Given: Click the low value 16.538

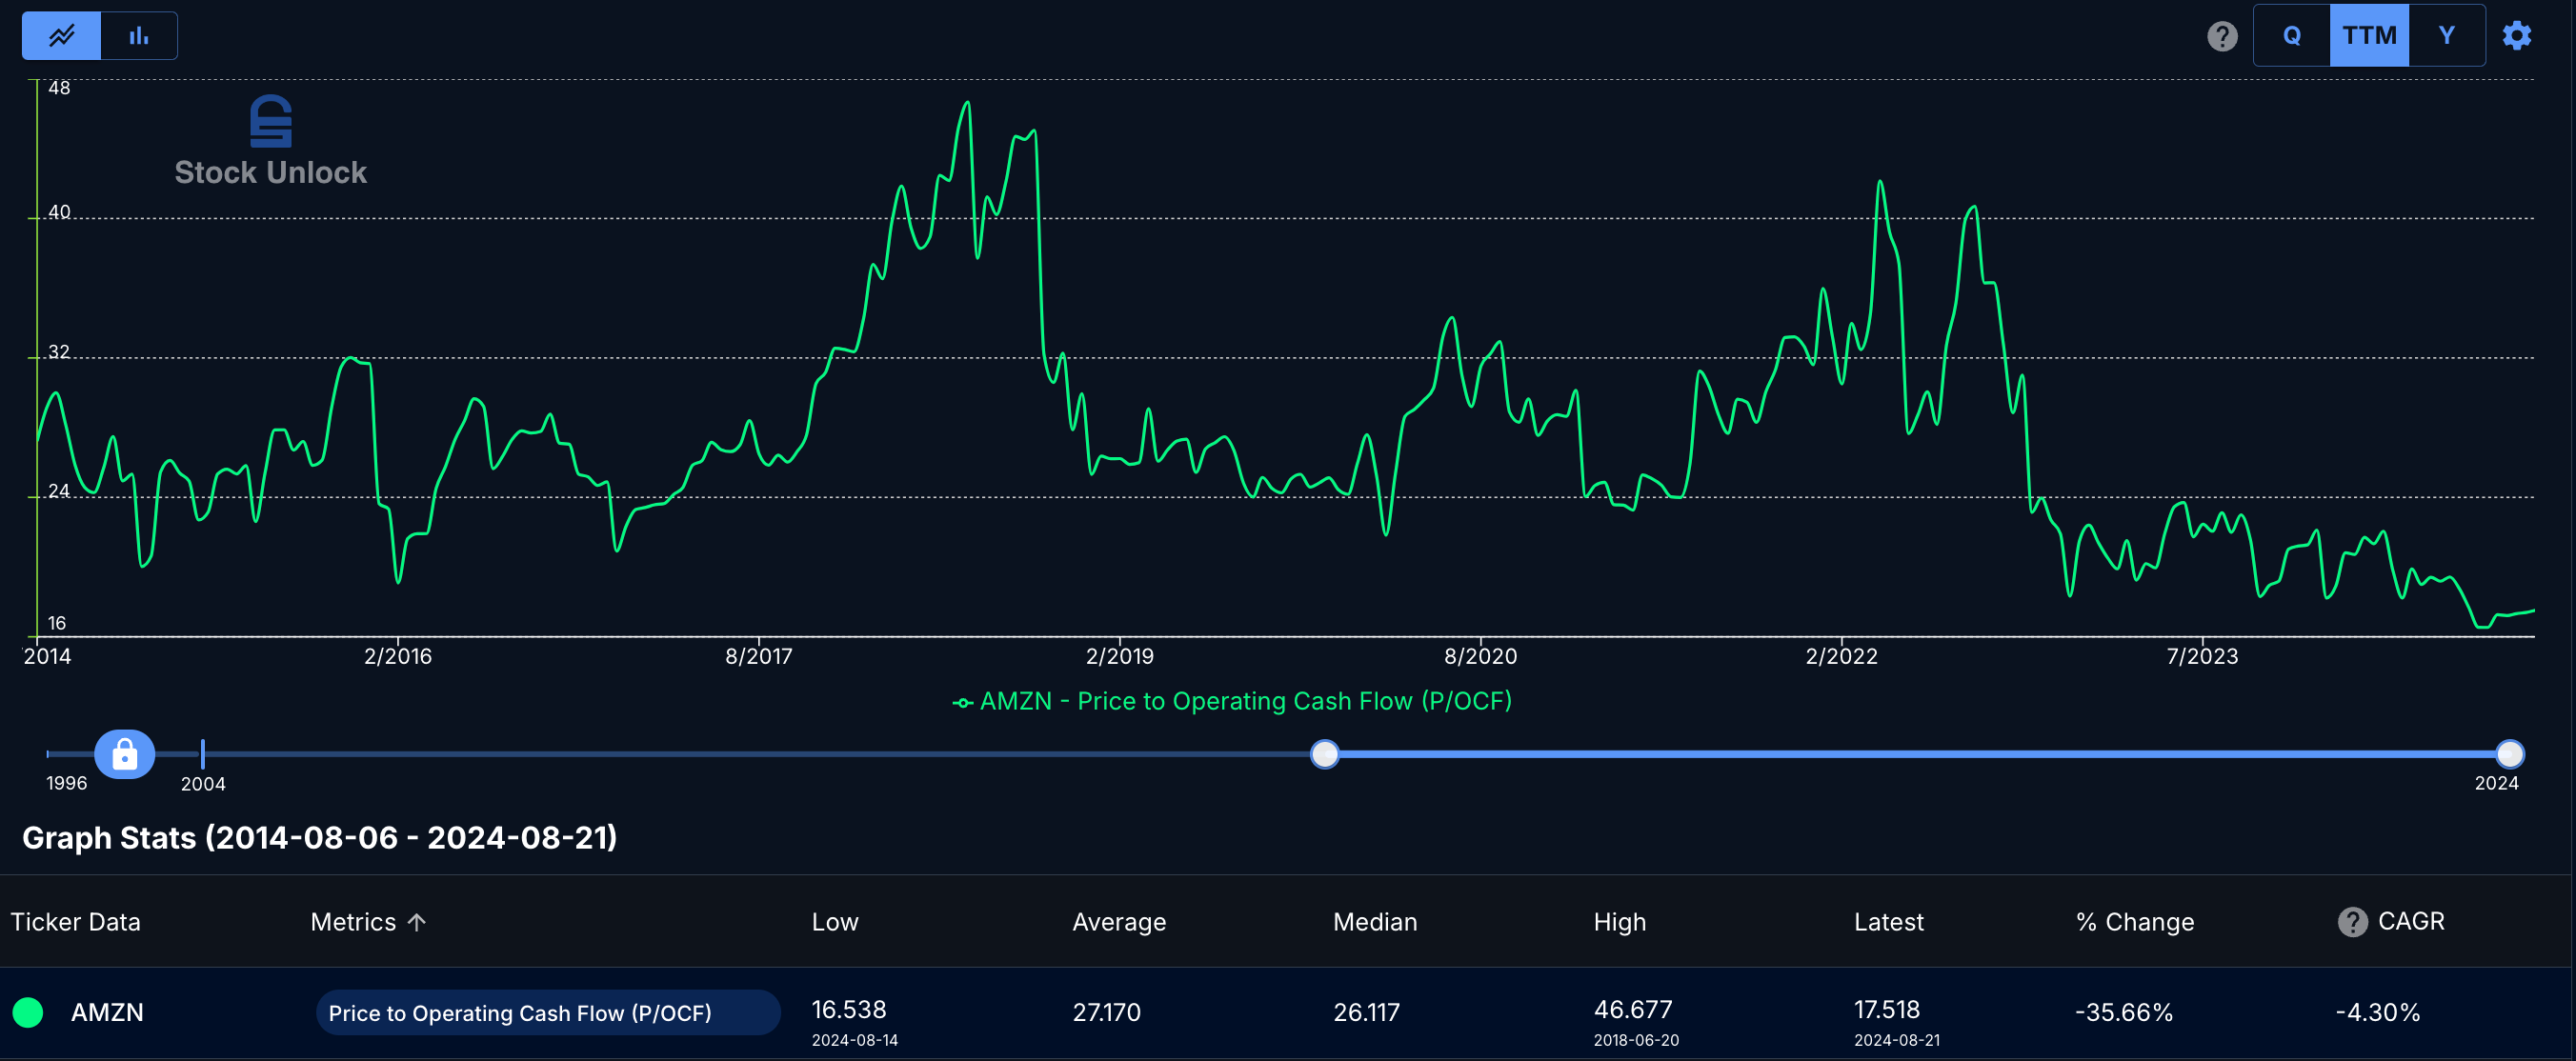Looking at the screenshot, I should (849, 1009).
